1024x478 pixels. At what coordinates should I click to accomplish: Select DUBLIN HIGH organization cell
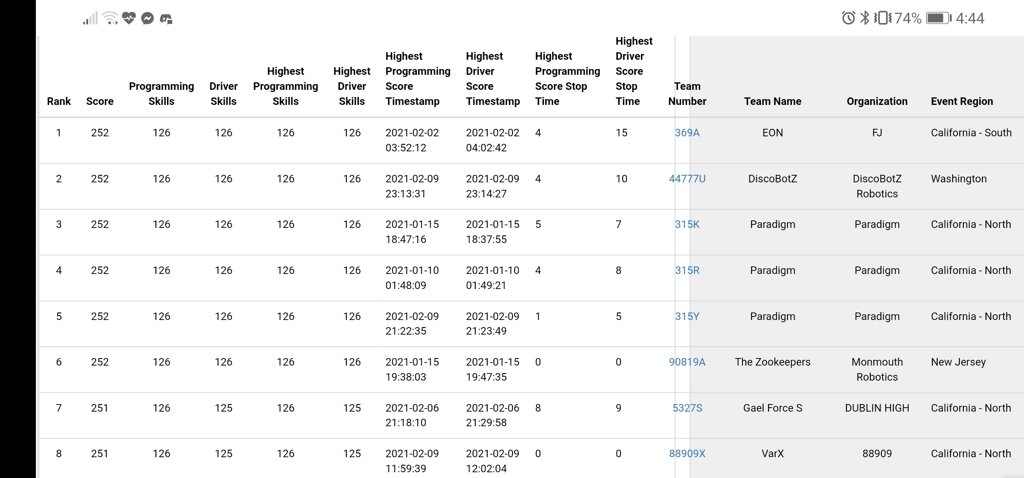point(877,408)
